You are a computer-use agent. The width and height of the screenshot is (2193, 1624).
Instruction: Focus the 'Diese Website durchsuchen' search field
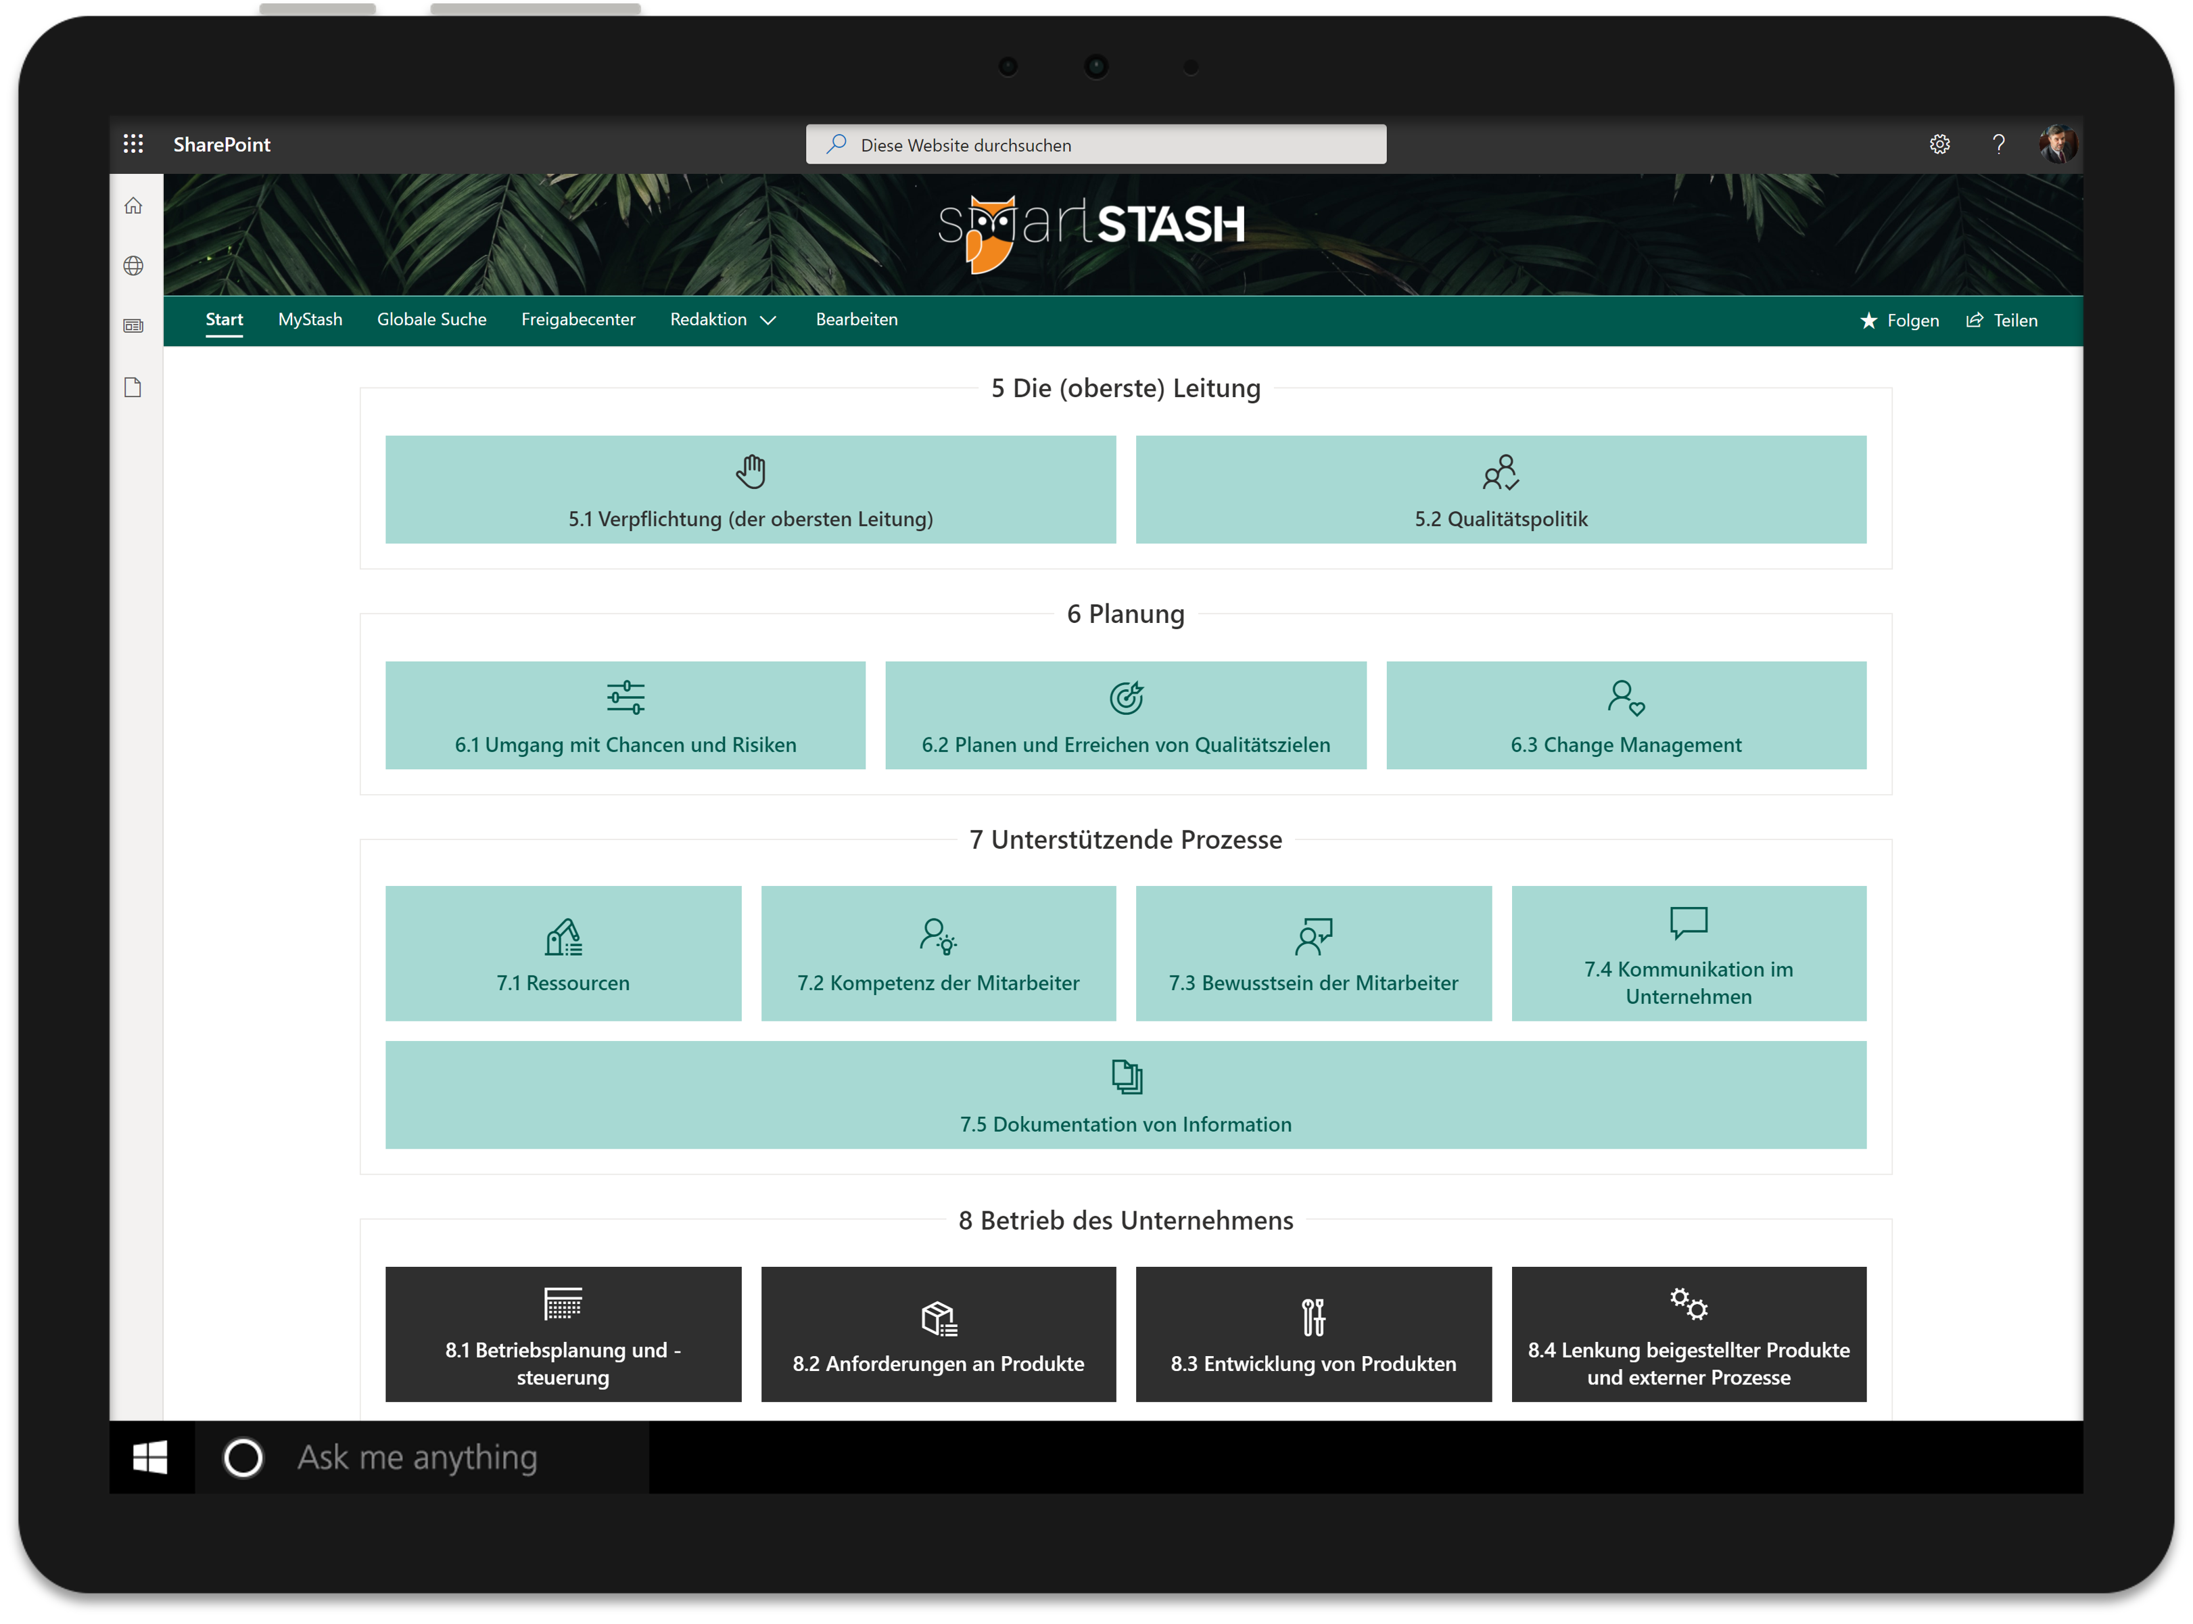coord(1095,145)
